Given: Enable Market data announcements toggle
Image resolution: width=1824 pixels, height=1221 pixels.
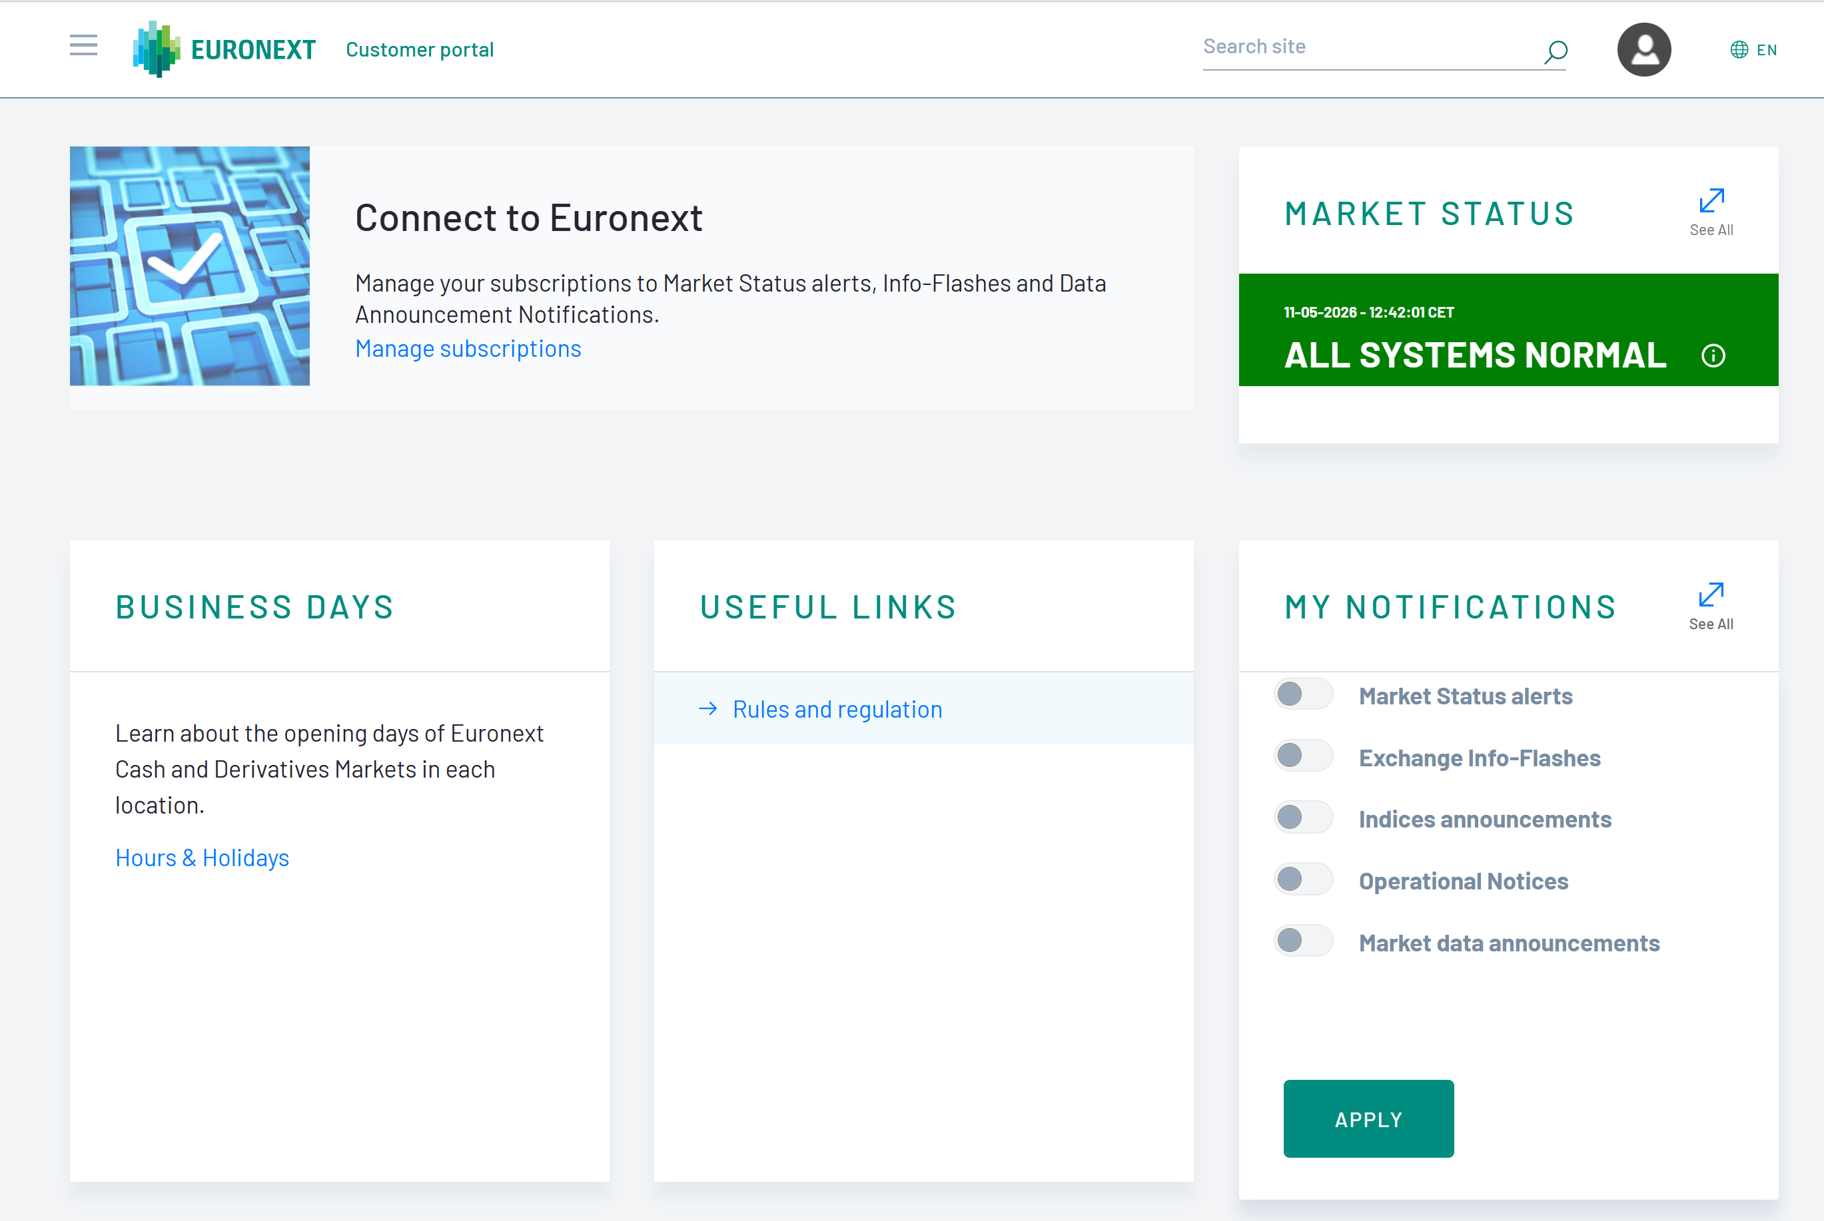Looking at the screenshot, I should click(x=1303, y=941).
